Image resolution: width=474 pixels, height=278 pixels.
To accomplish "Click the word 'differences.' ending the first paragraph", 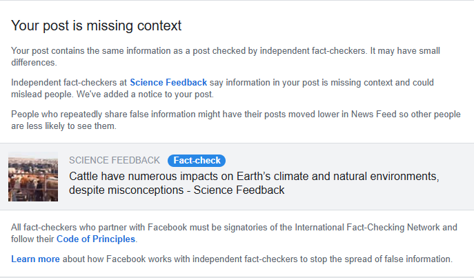I will click(34, 63).
